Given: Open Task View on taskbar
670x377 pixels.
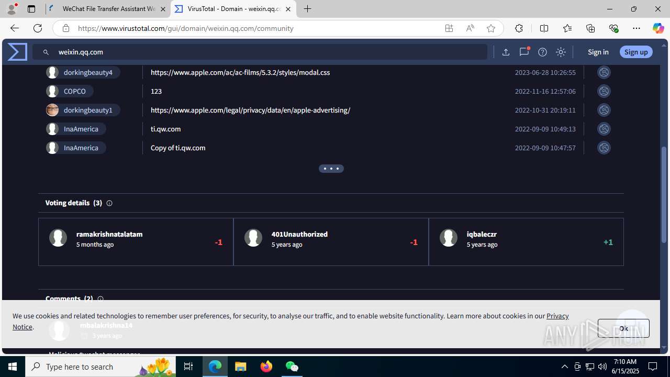Looking at the screenshot, I should (188, 367).
